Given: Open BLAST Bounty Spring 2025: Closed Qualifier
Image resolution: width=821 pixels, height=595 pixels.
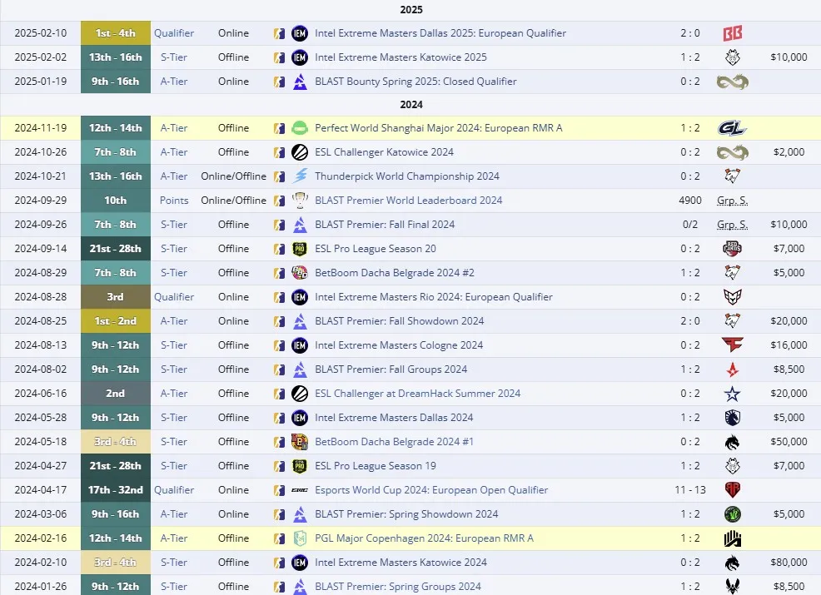Looking at the screenshot, I should point(415,81).
